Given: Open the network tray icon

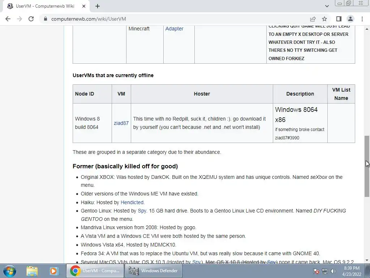Looking at the screenshot, I should [325, 271].
